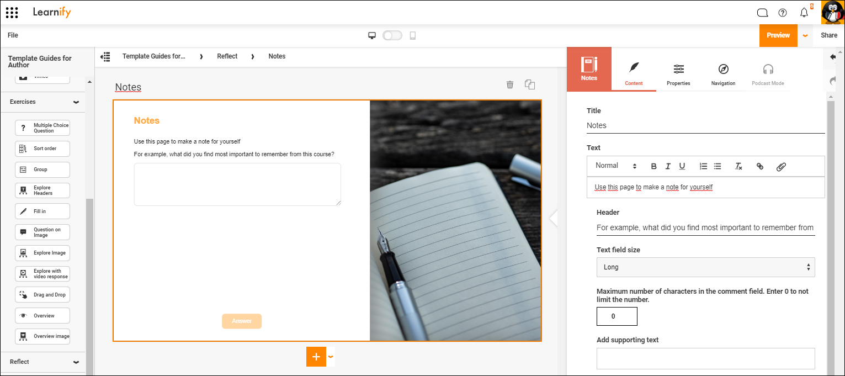Add Overview template
The image size is (845, 376).
pyautogui.click(x=42, y=316)
